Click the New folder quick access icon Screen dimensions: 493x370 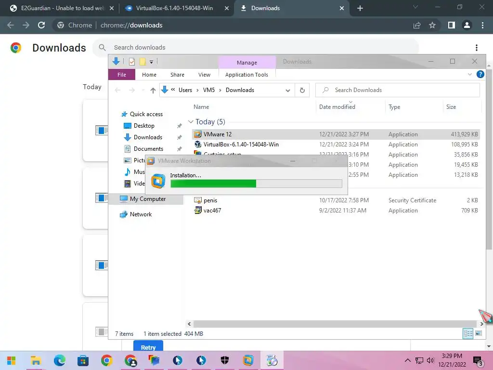pos(143,61)
